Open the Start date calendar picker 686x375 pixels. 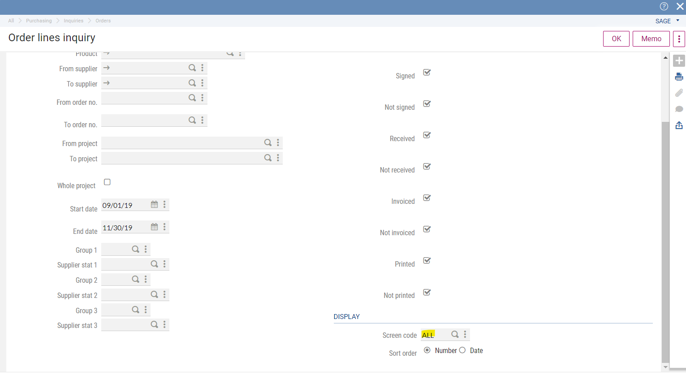click(x=154, y=204)
